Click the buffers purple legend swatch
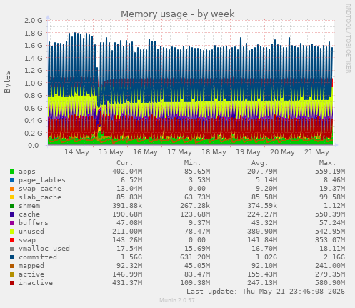This screenshot has height=308, width=355. [12, 223]
